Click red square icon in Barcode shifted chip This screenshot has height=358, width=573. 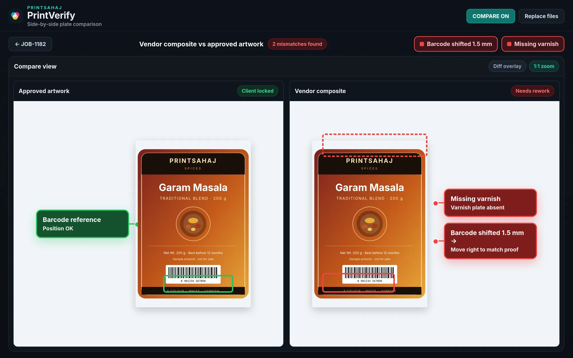422,44
